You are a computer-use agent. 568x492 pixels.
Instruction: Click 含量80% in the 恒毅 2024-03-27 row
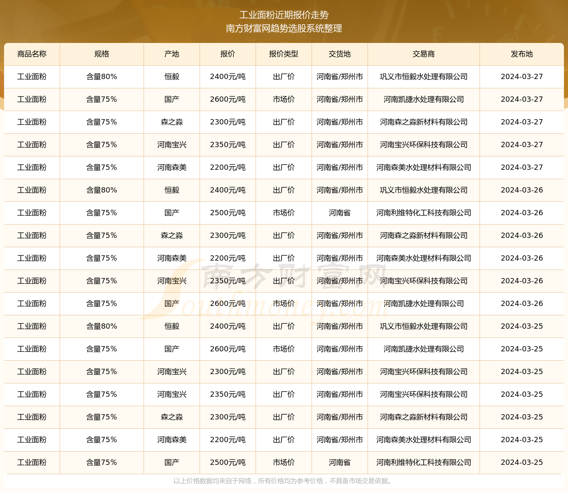coord(102,77)
